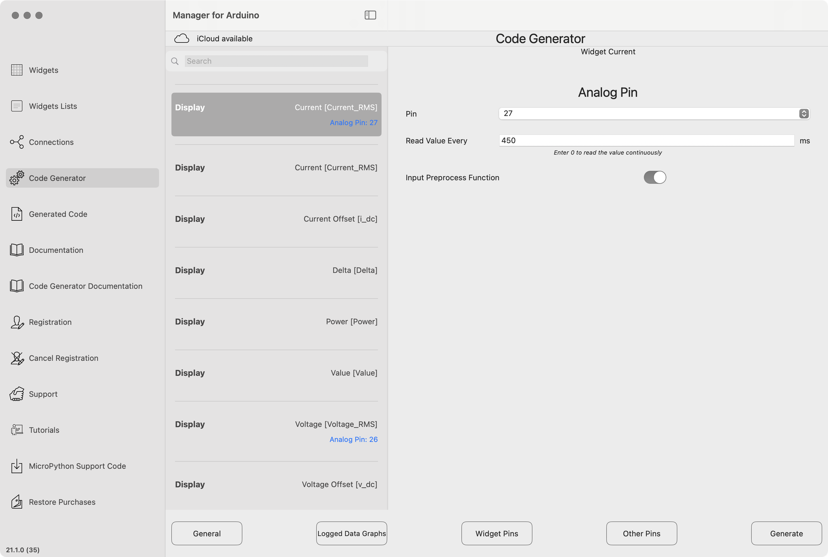Image resolution: width=828 pixels, height=557 pixels.
Task: Switch to the General view
Action: [206, 533]
